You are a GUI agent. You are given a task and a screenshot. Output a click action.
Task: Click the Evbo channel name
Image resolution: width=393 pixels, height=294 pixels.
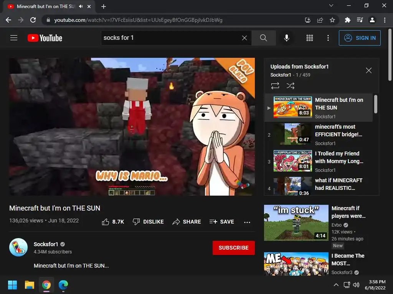(336, 225)
